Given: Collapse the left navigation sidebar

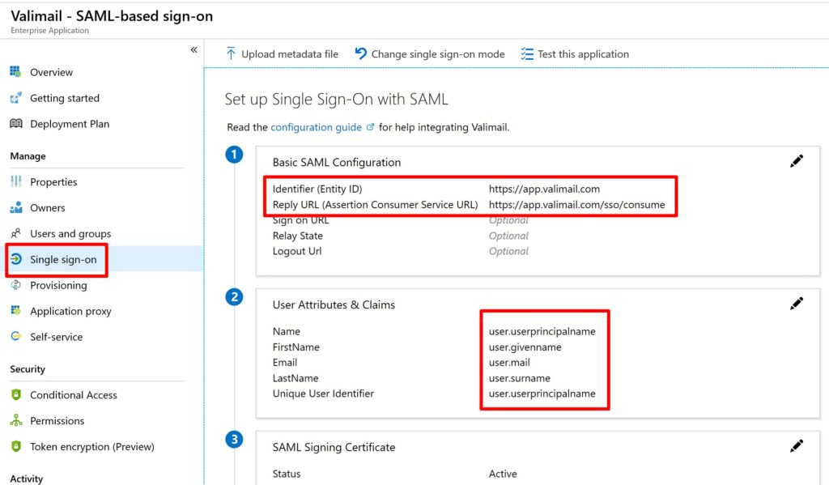Looking at the screenshot, I should [x=193, y=50].
